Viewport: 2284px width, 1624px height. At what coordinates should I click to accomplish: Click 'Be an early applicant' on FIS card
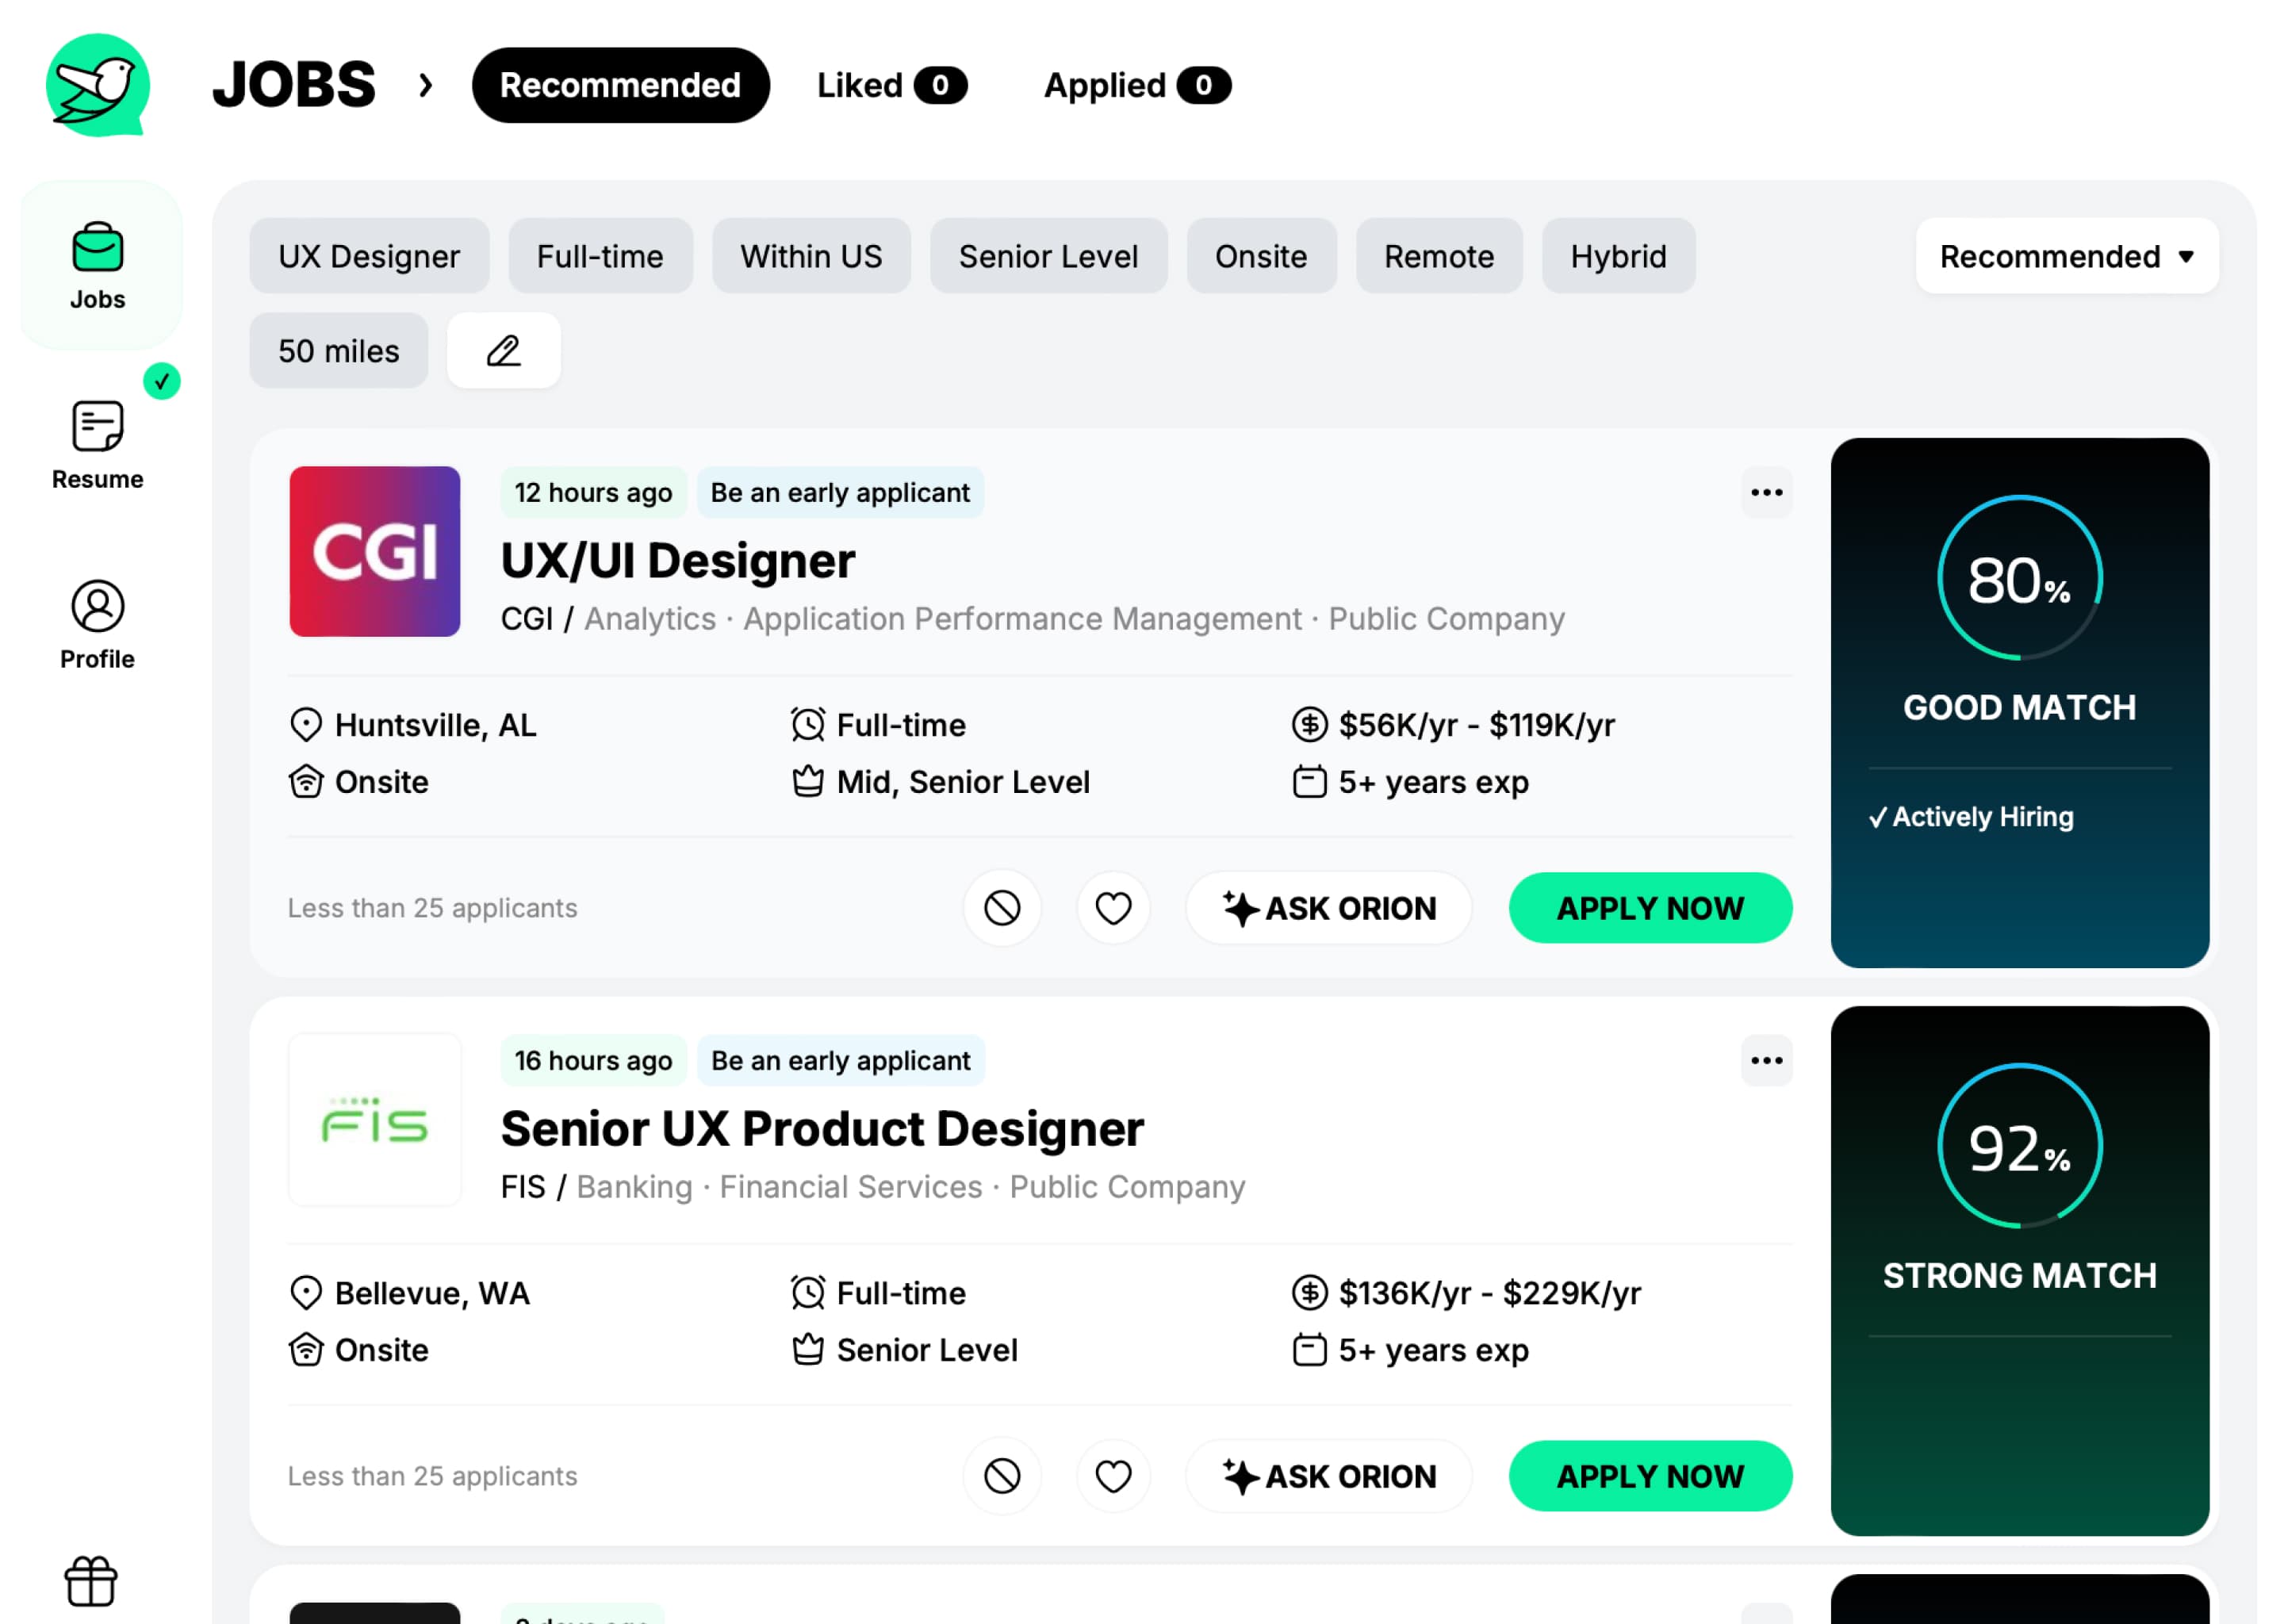(x=840, y=1061)
